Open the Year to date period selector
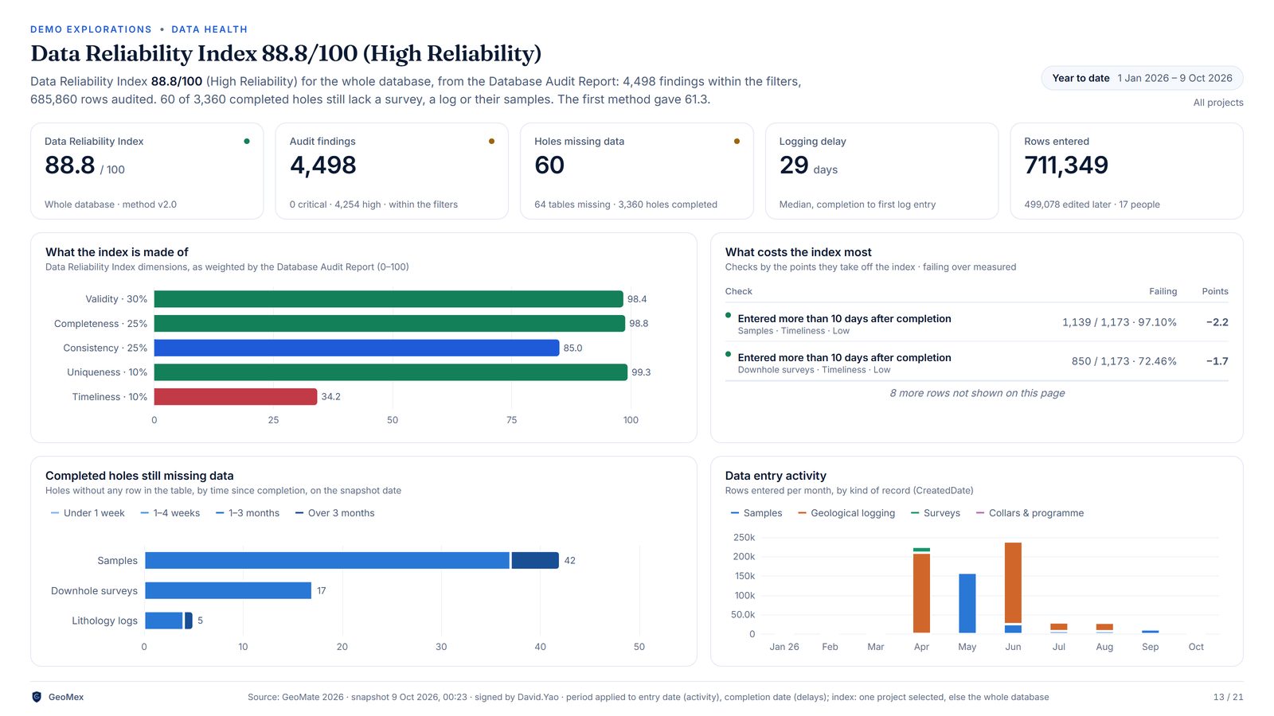This screenshot has width=1274, height=716. (1142, 78)
